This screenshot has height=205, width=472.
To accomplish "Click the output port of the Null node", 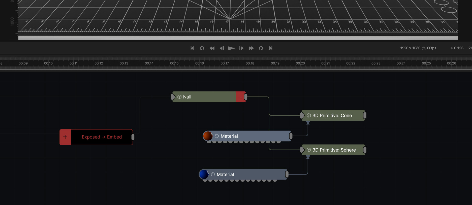I will click(x=246, y=97).
